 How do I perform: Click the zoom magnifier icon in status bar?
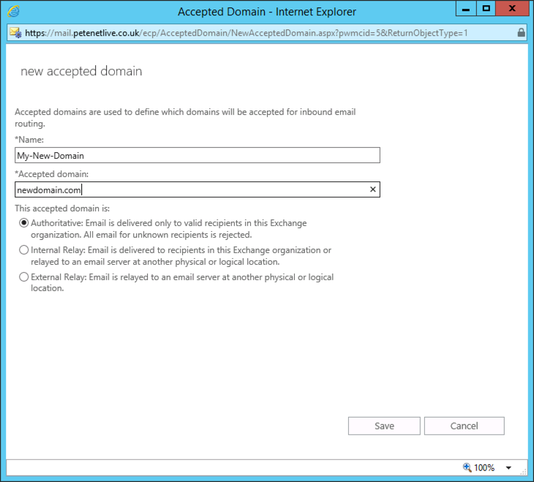point(467,467)
